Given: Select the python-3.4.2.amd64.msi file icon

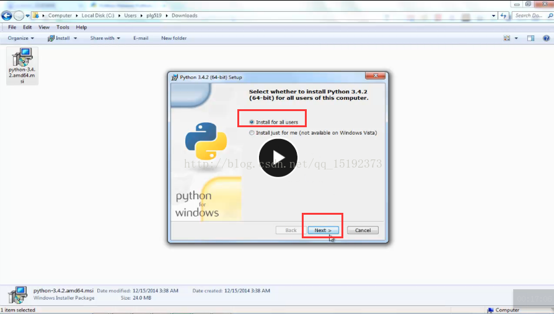Looking at the screenshot, I should pos(22,66).
